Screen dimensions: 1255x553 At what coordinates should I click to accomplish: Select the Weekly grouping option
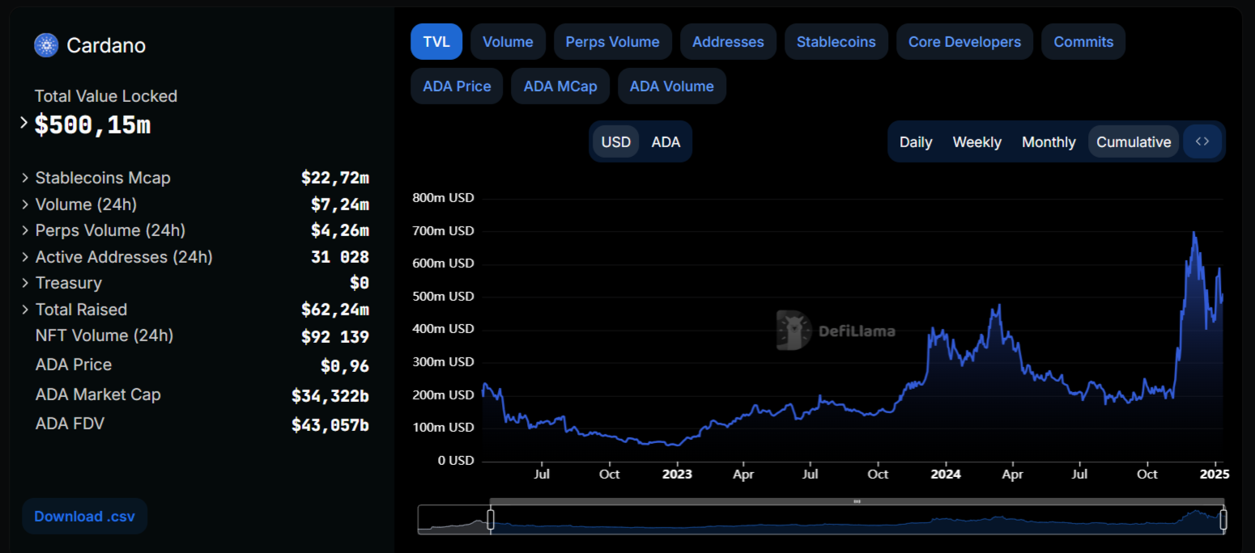pos(976,142)
